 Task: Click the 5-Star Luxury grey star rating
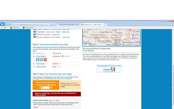[x=57, y=53]
